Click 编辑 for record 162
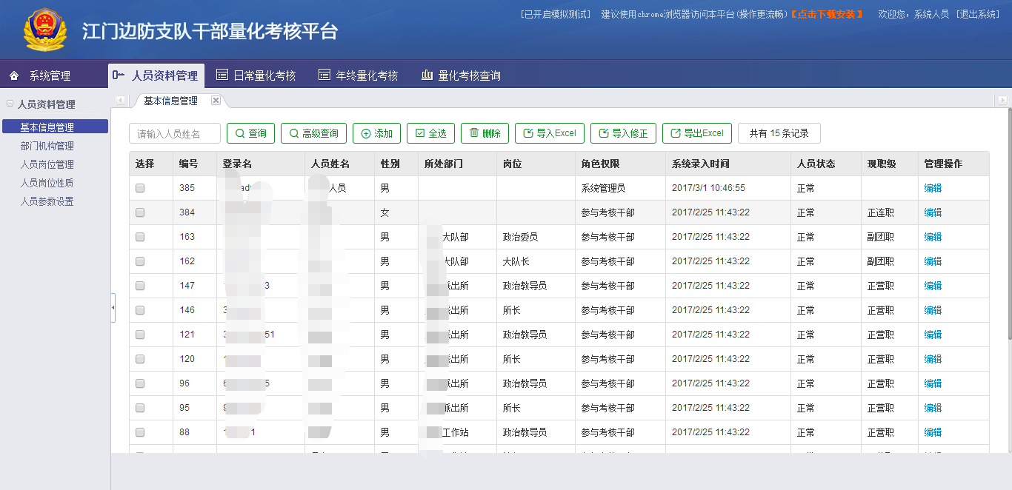The image size is (1012, 490). [x=933, y=261]
